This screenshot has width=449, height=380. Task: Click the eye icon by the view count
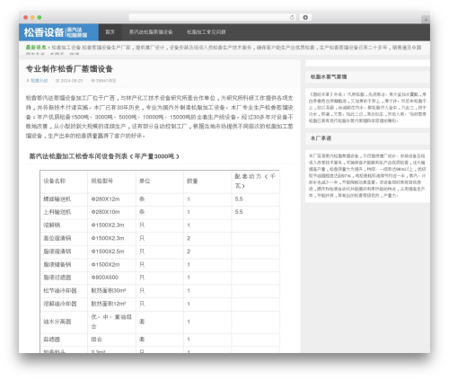92,81
